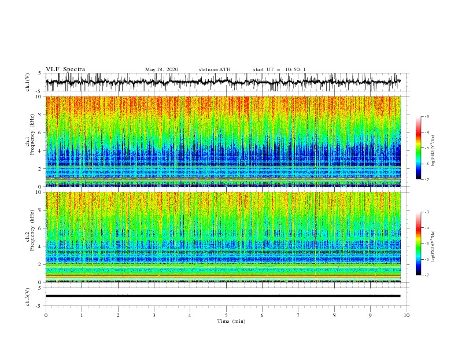Screen dimensions: 458x354
Task: Select the "May 18, 2020" date text
Action: click(161, 69)
